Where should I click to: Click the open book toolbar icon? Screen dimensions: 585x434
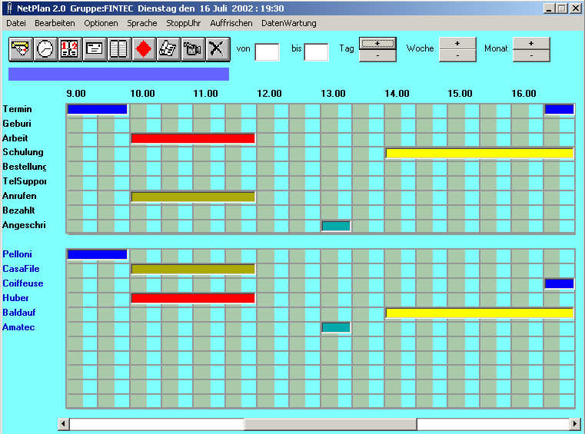click(119, 49)
